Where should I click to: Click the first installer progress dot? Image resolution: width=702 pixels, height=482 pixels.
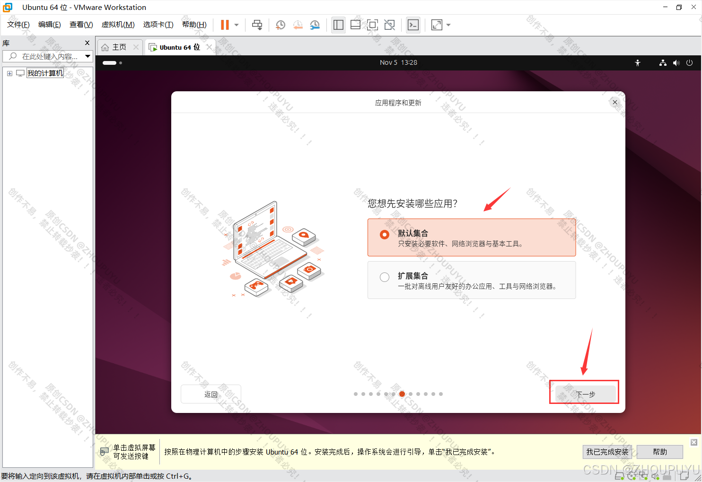coord(356,394)
